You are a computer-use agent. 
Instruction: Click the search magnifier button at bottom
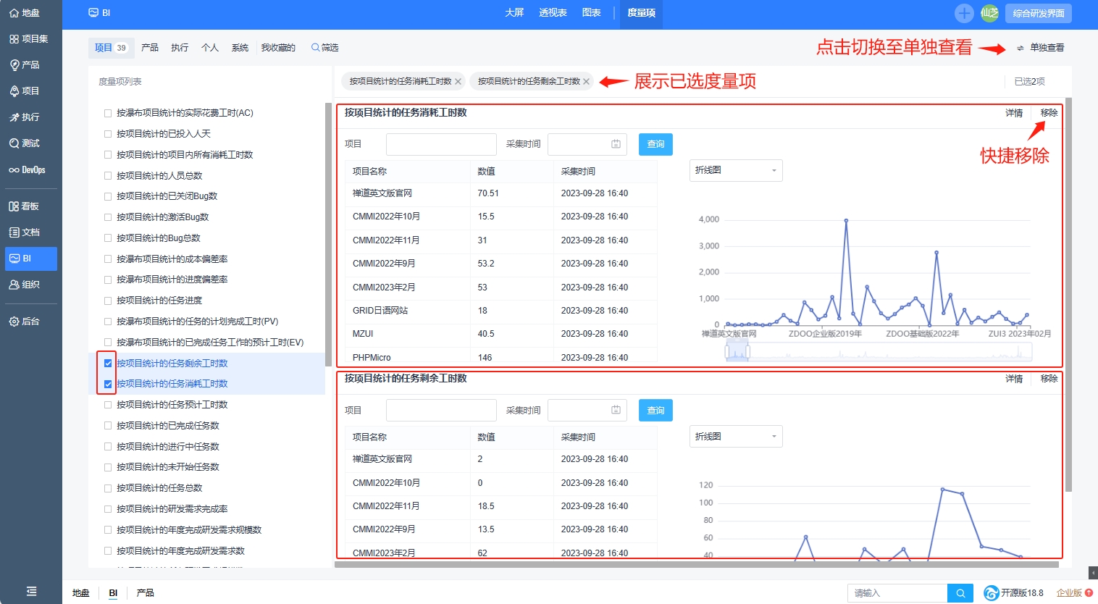[960, 593]
